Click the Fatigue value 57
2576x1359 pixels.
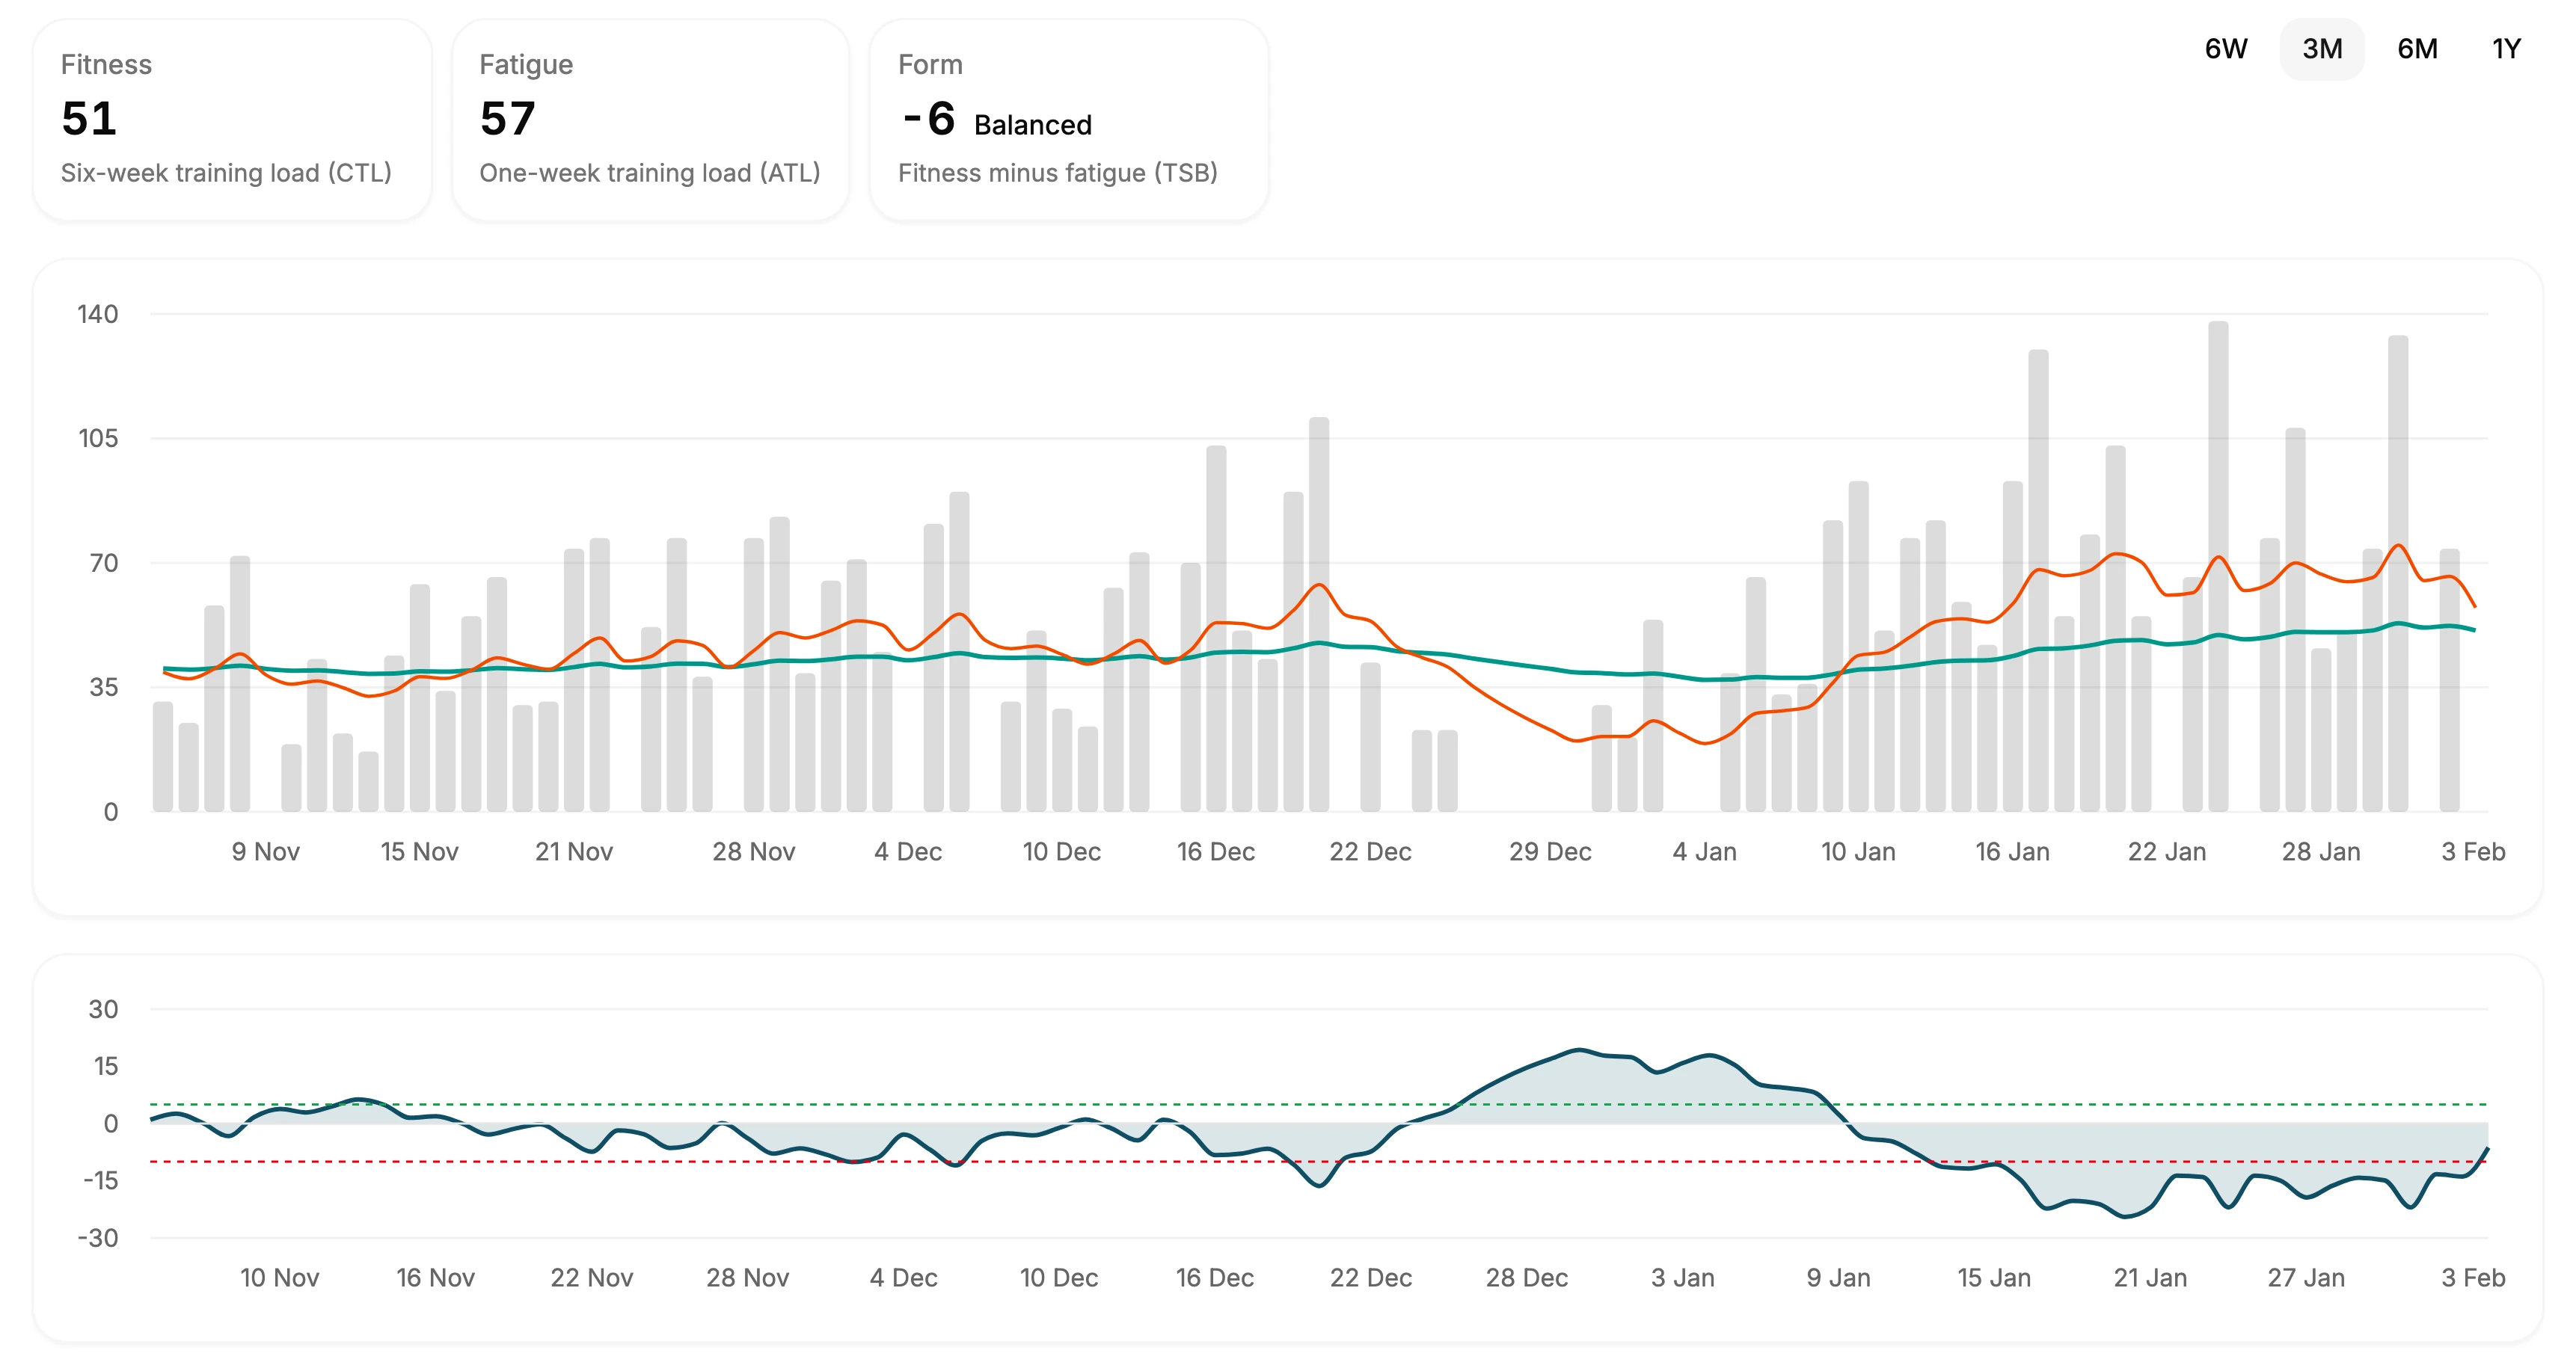pyautogui.click(x=508, y=119)
